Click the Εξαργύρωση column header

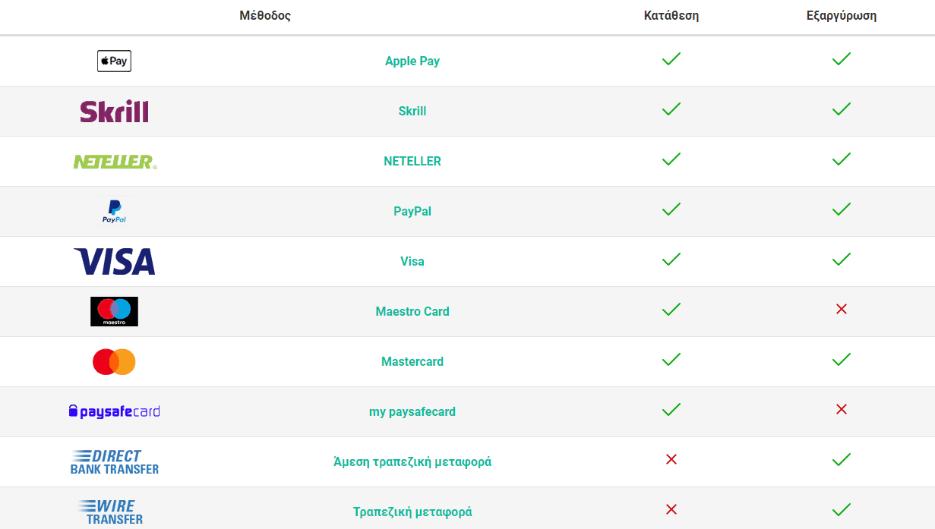click(x=842, y=16)
